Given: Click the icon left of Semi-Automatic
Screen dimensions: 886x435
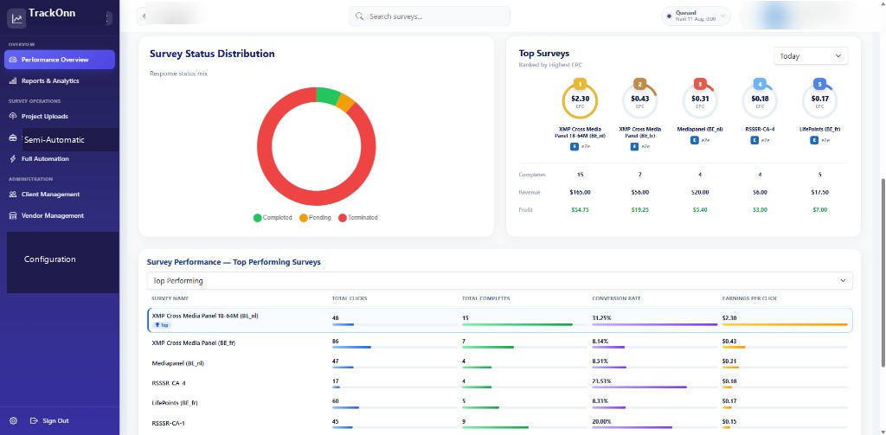Looking at the screenshot, I should click(x=14, y=138).
